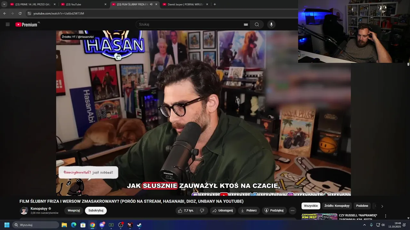Open Chrome from taskbar
Image resolution: width=410 pixels, height=230 pixels.
(92, 225)
